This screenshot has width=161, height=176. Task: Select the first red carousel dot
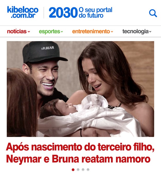tap(73, 170)
